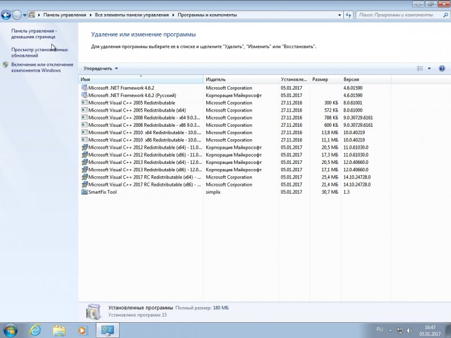Click icon of Visual C++ 2005 Redistributable
This screenshot has height=338, width=451.
[x=84, y=103]
